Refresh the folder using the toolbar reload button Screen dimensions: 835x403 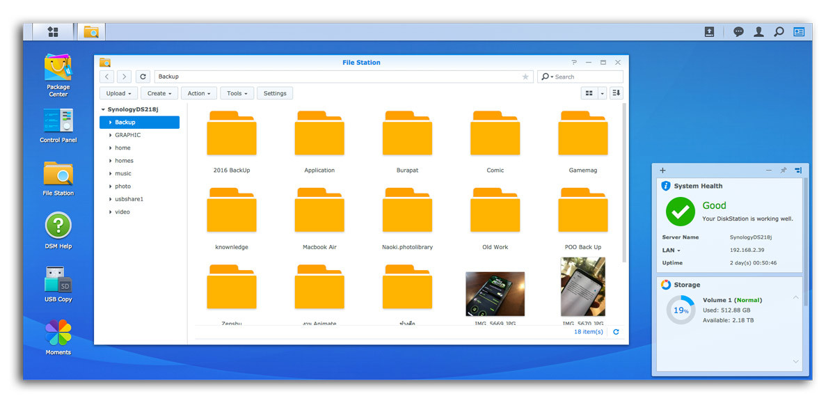pos(143,77)
